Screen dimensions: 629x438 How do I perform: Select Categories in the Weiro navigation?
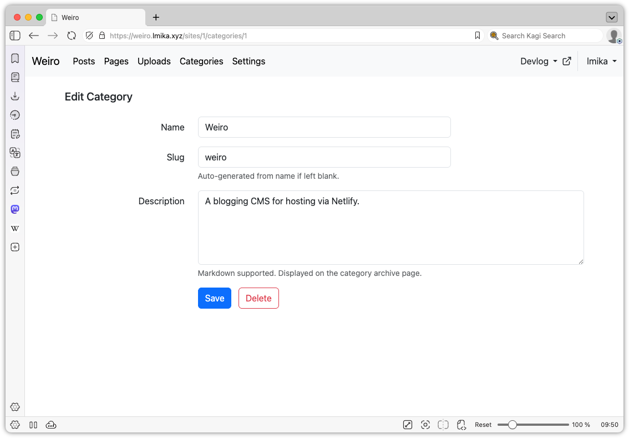pos(201,61)
